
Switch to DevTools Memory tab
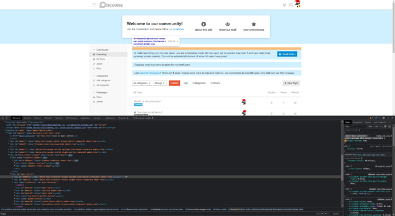pyautogui.click(x=59, y=118)
